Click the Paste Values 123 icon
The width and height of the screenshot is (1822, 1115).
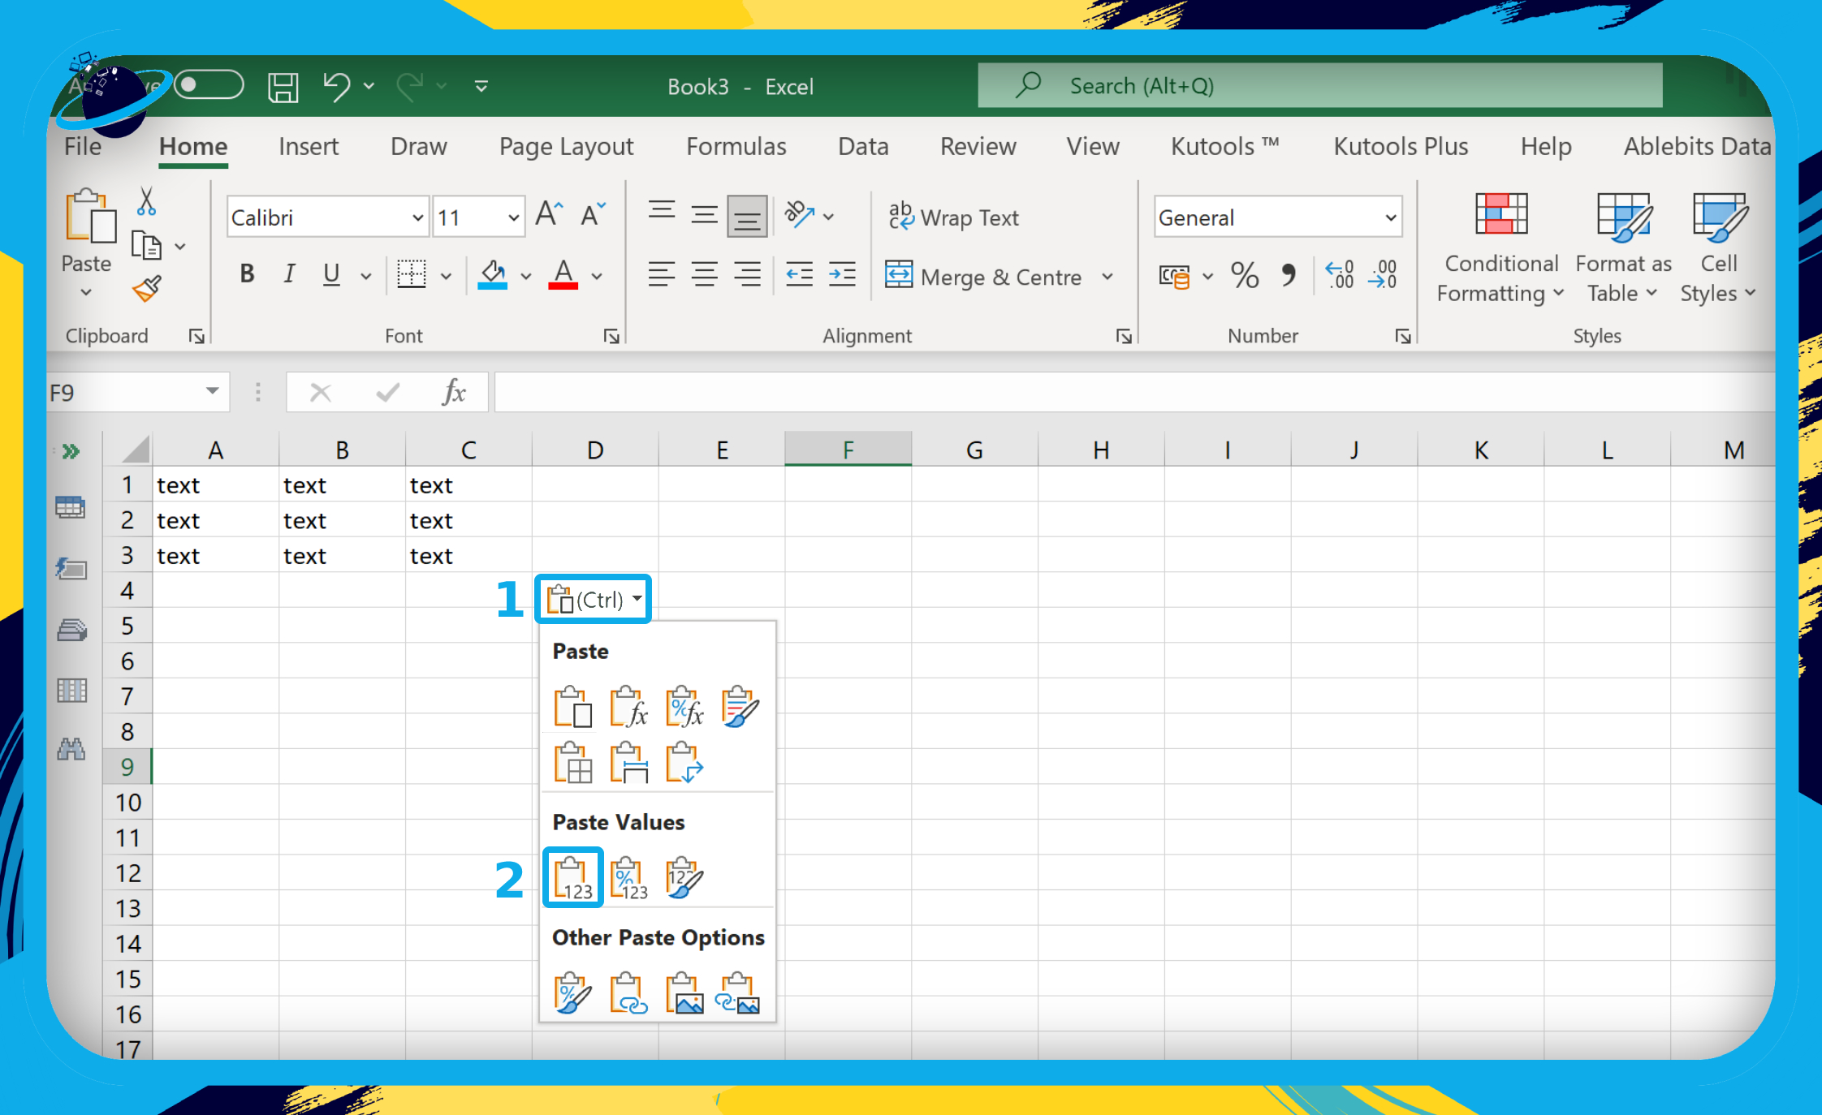573,878
